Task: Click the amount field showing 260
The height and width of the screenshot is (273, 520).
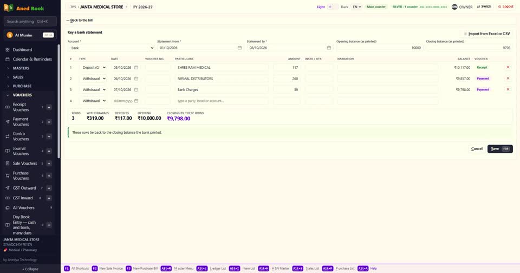Action: 287,79
